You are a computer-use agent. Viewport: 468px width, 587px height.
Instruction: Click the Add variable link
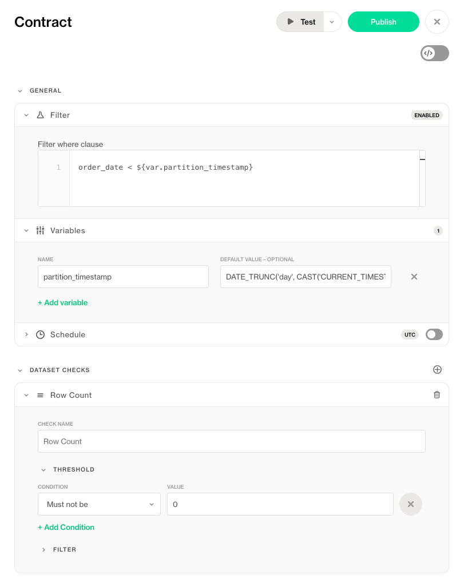click(63, 303)
